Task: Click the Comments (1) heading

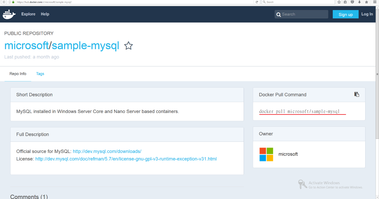Action: 29,196
